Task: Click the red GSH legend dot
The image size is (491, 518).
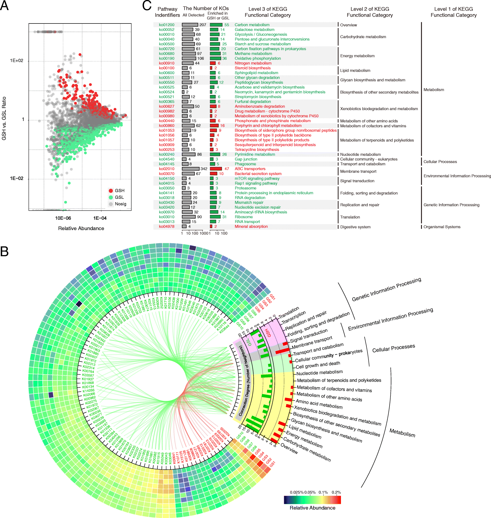Action: point(111,190)
